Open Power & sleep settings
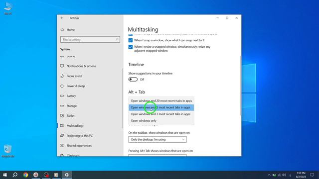This screenshot has height=179, width=319. [x=76, y=86]
